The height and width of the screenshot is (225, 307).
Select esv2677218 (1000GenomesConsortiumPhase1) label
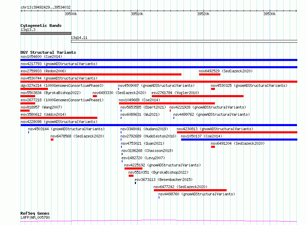click(x=62, y=100)
